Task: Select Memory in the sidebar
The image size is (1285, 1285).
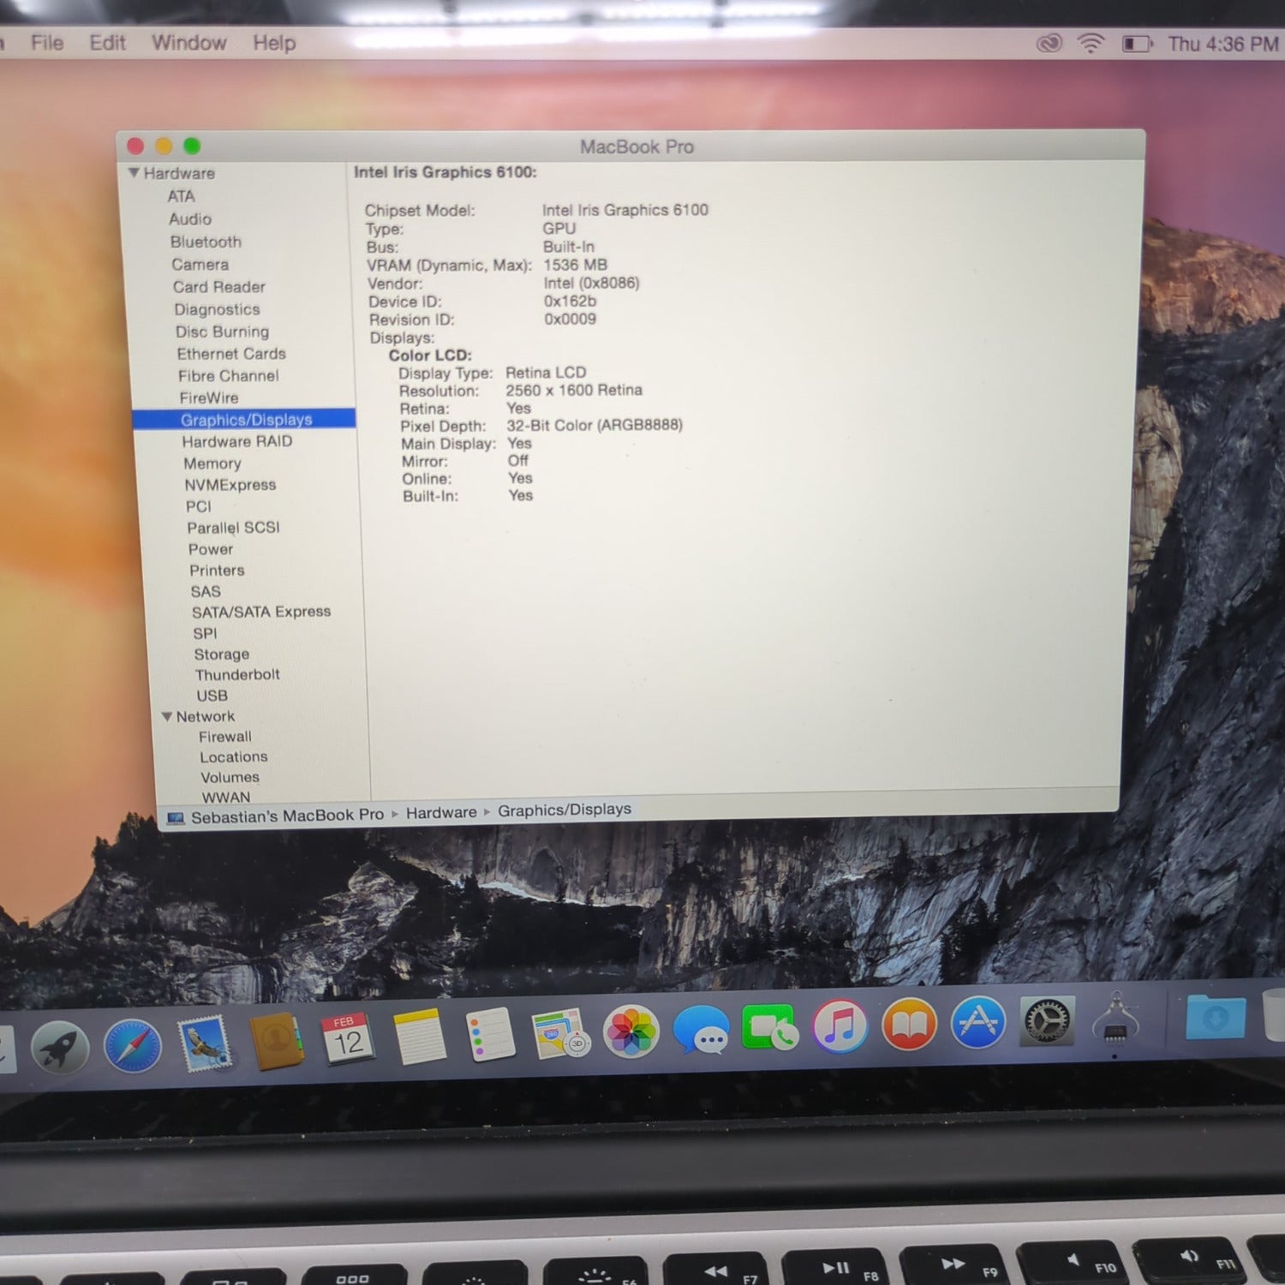Action: pos(212,463)
